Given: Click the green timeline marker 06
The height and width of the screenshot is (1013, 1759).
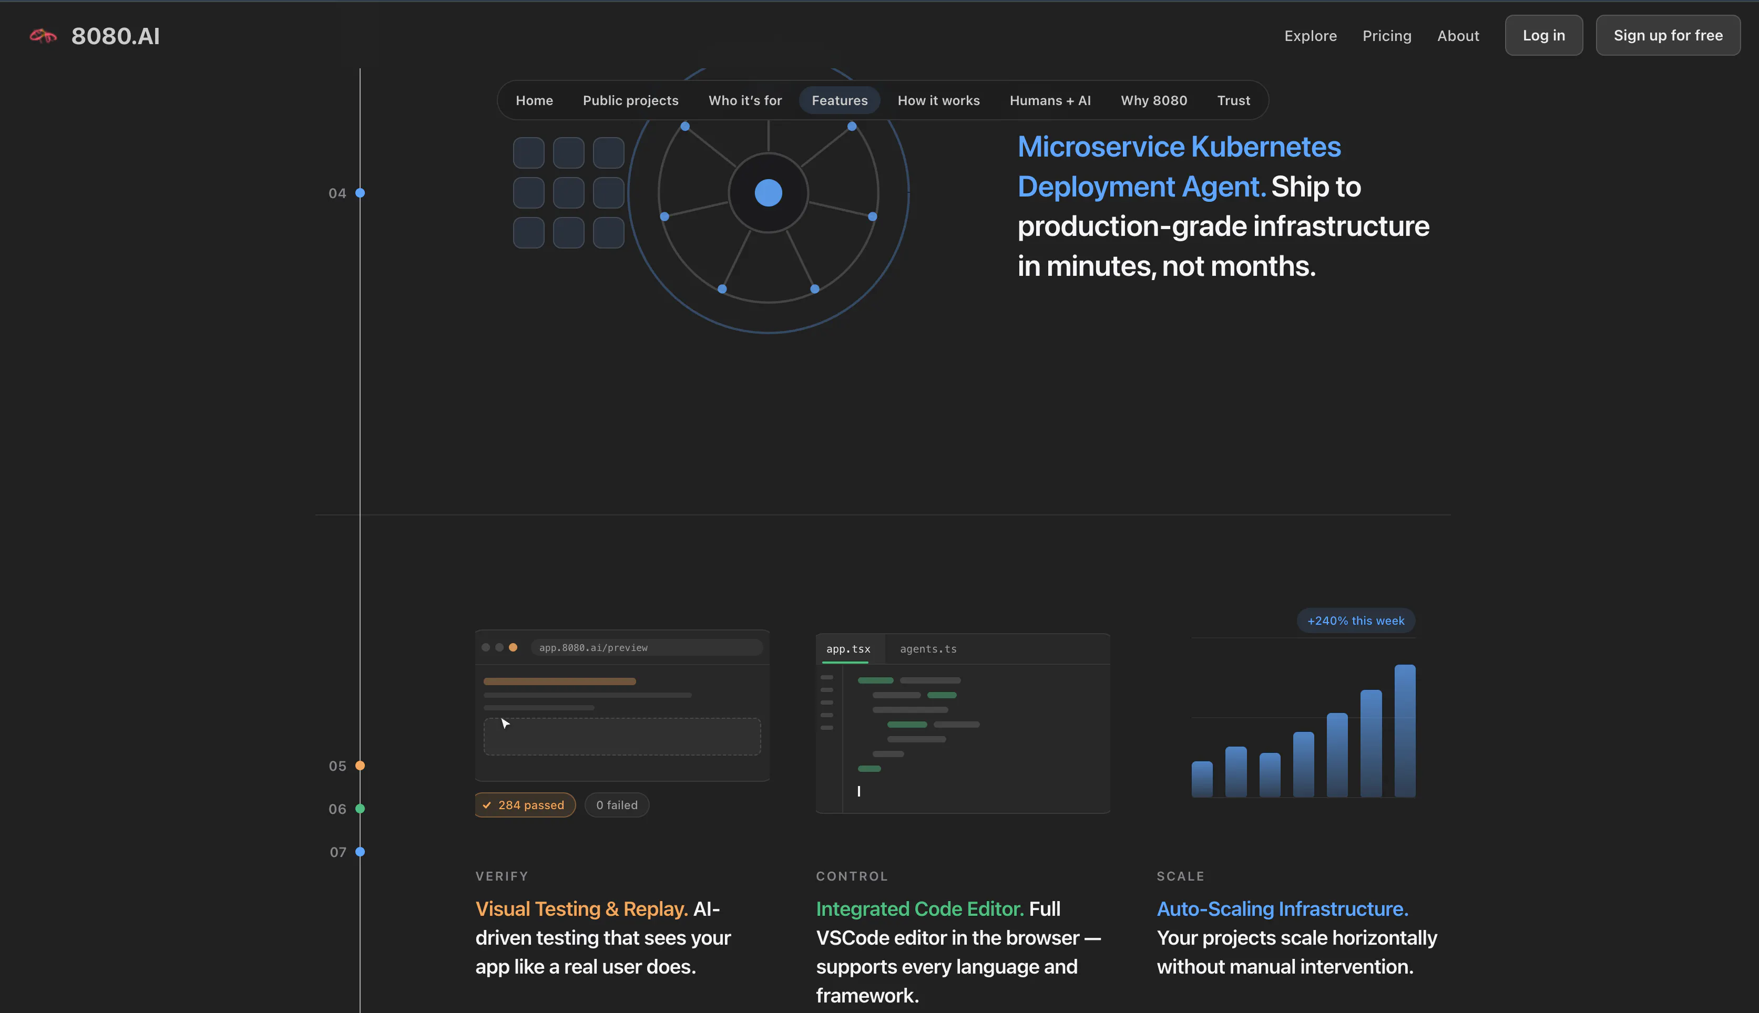Looking at the screenshot, I should (x=360, y=809).
